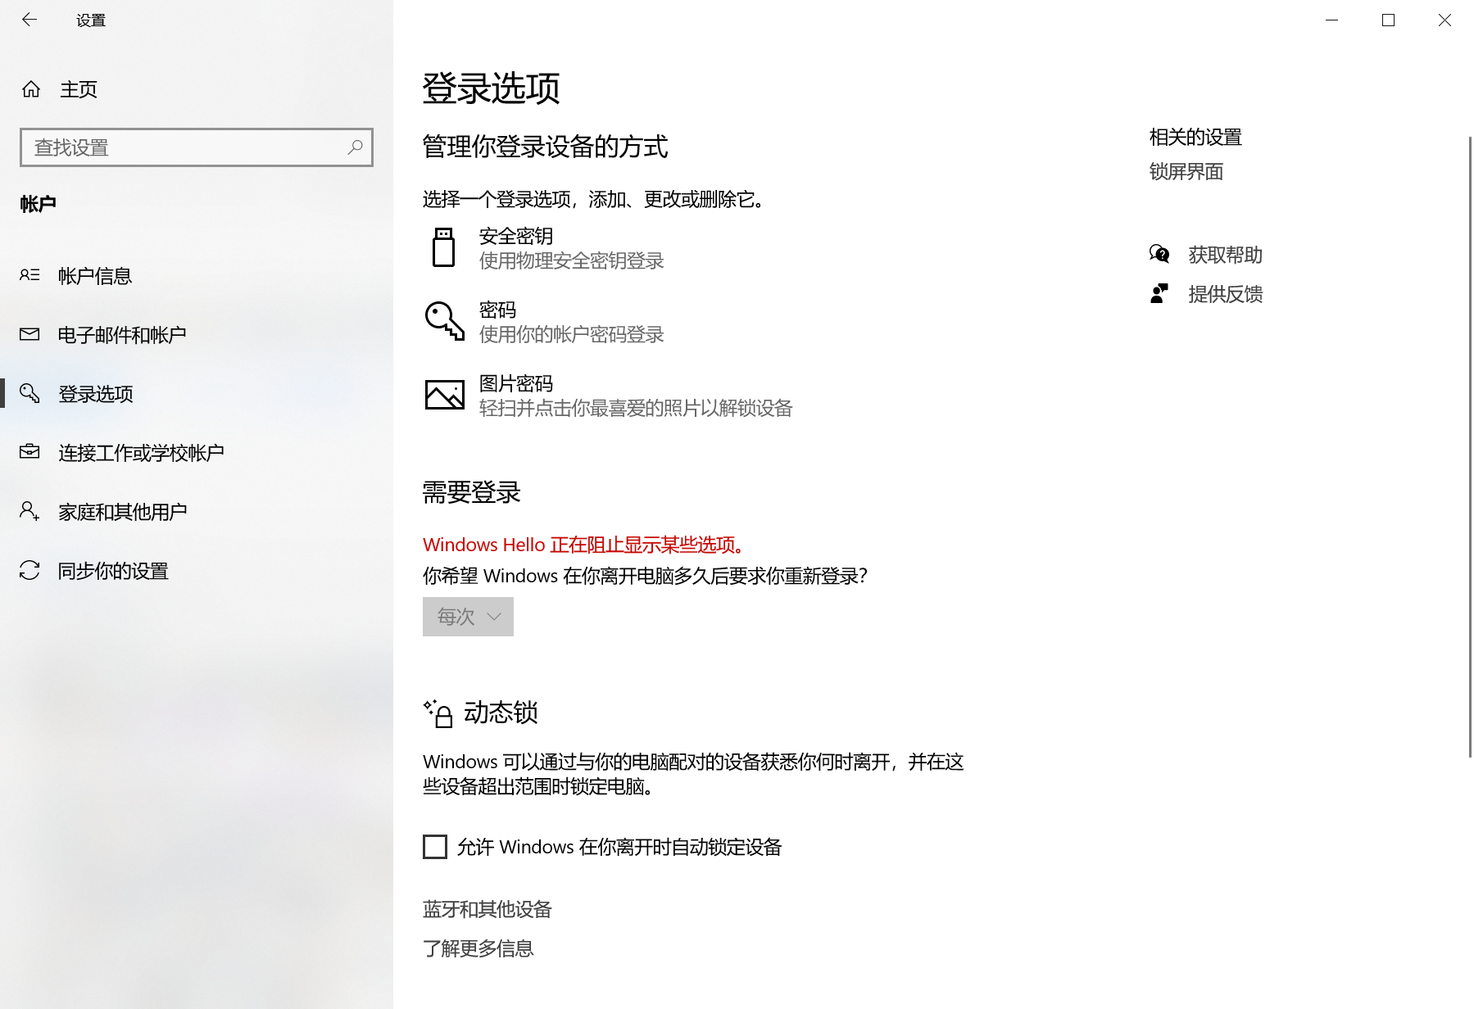This screenshot has width=1474, height=1009.
Task: Select the 安全密钥 security key icon
Action: 443,247
